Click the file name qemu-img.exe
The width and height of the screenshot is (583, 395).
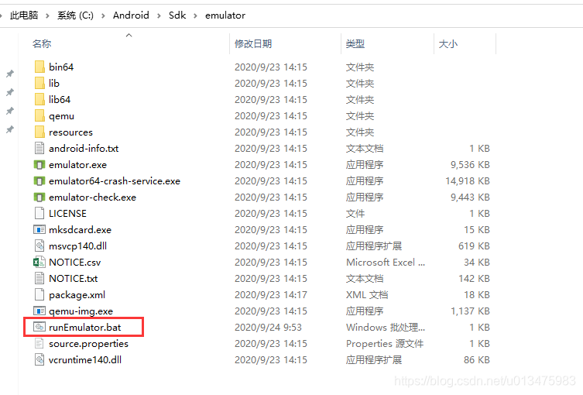[x=81, y=311]
